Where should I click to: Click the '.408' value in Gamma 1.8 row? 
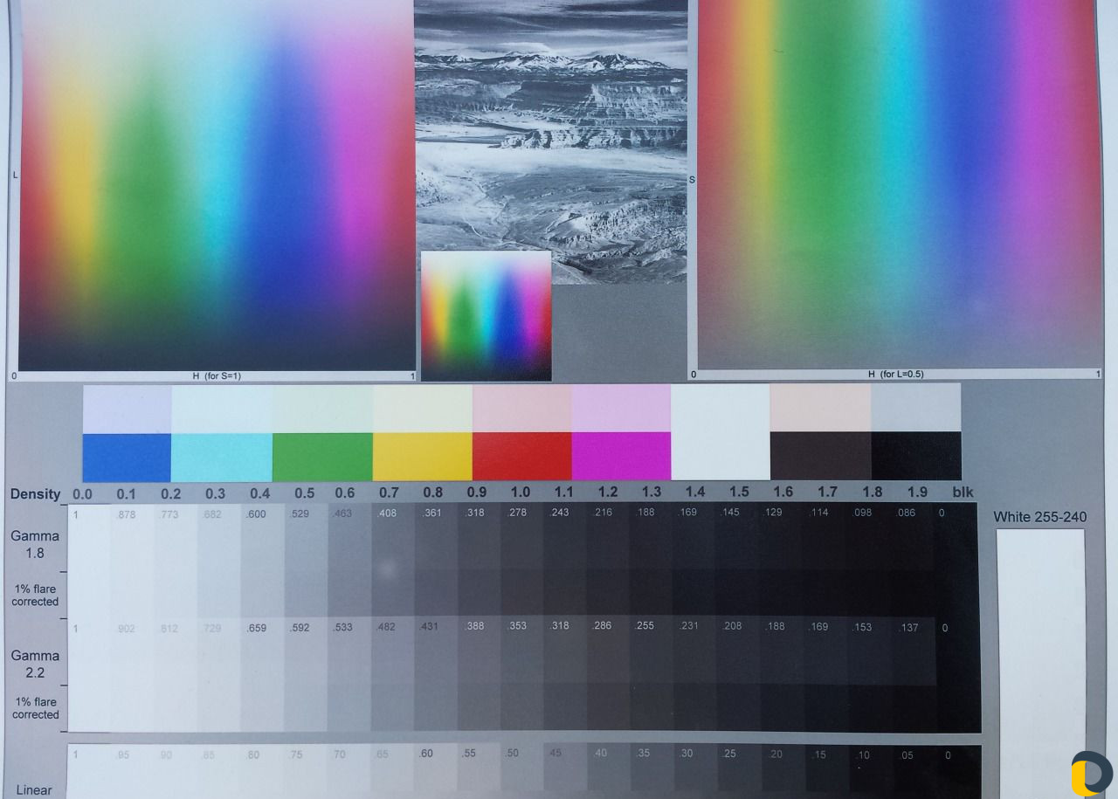387,513
